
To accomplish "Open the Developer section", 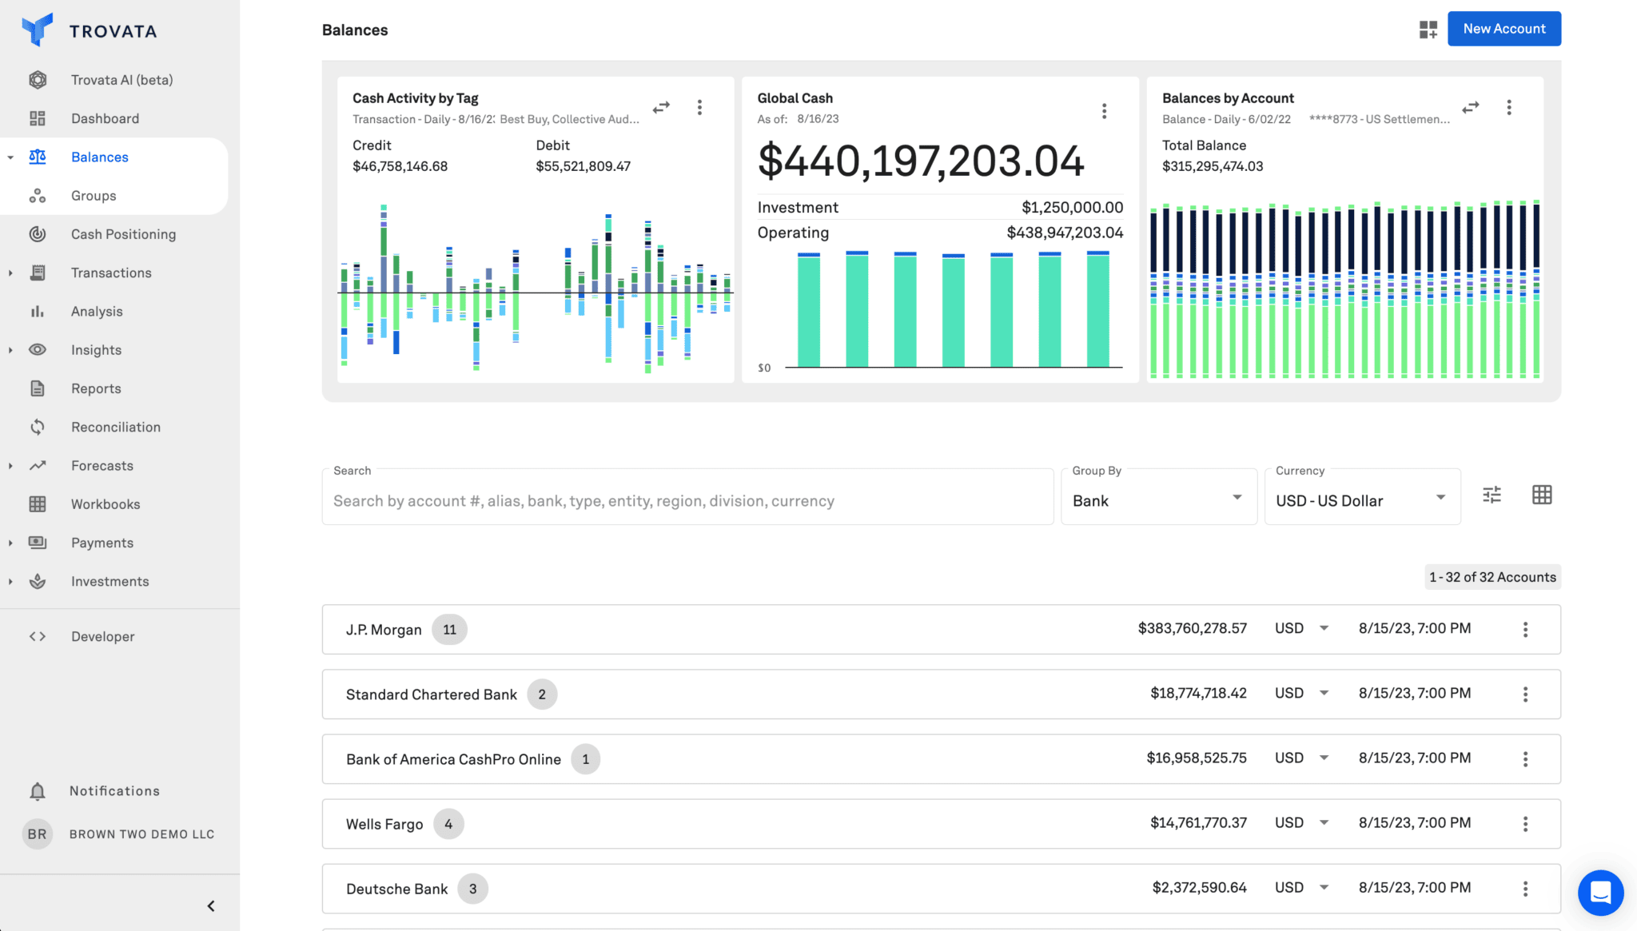I will coord(102,636).
